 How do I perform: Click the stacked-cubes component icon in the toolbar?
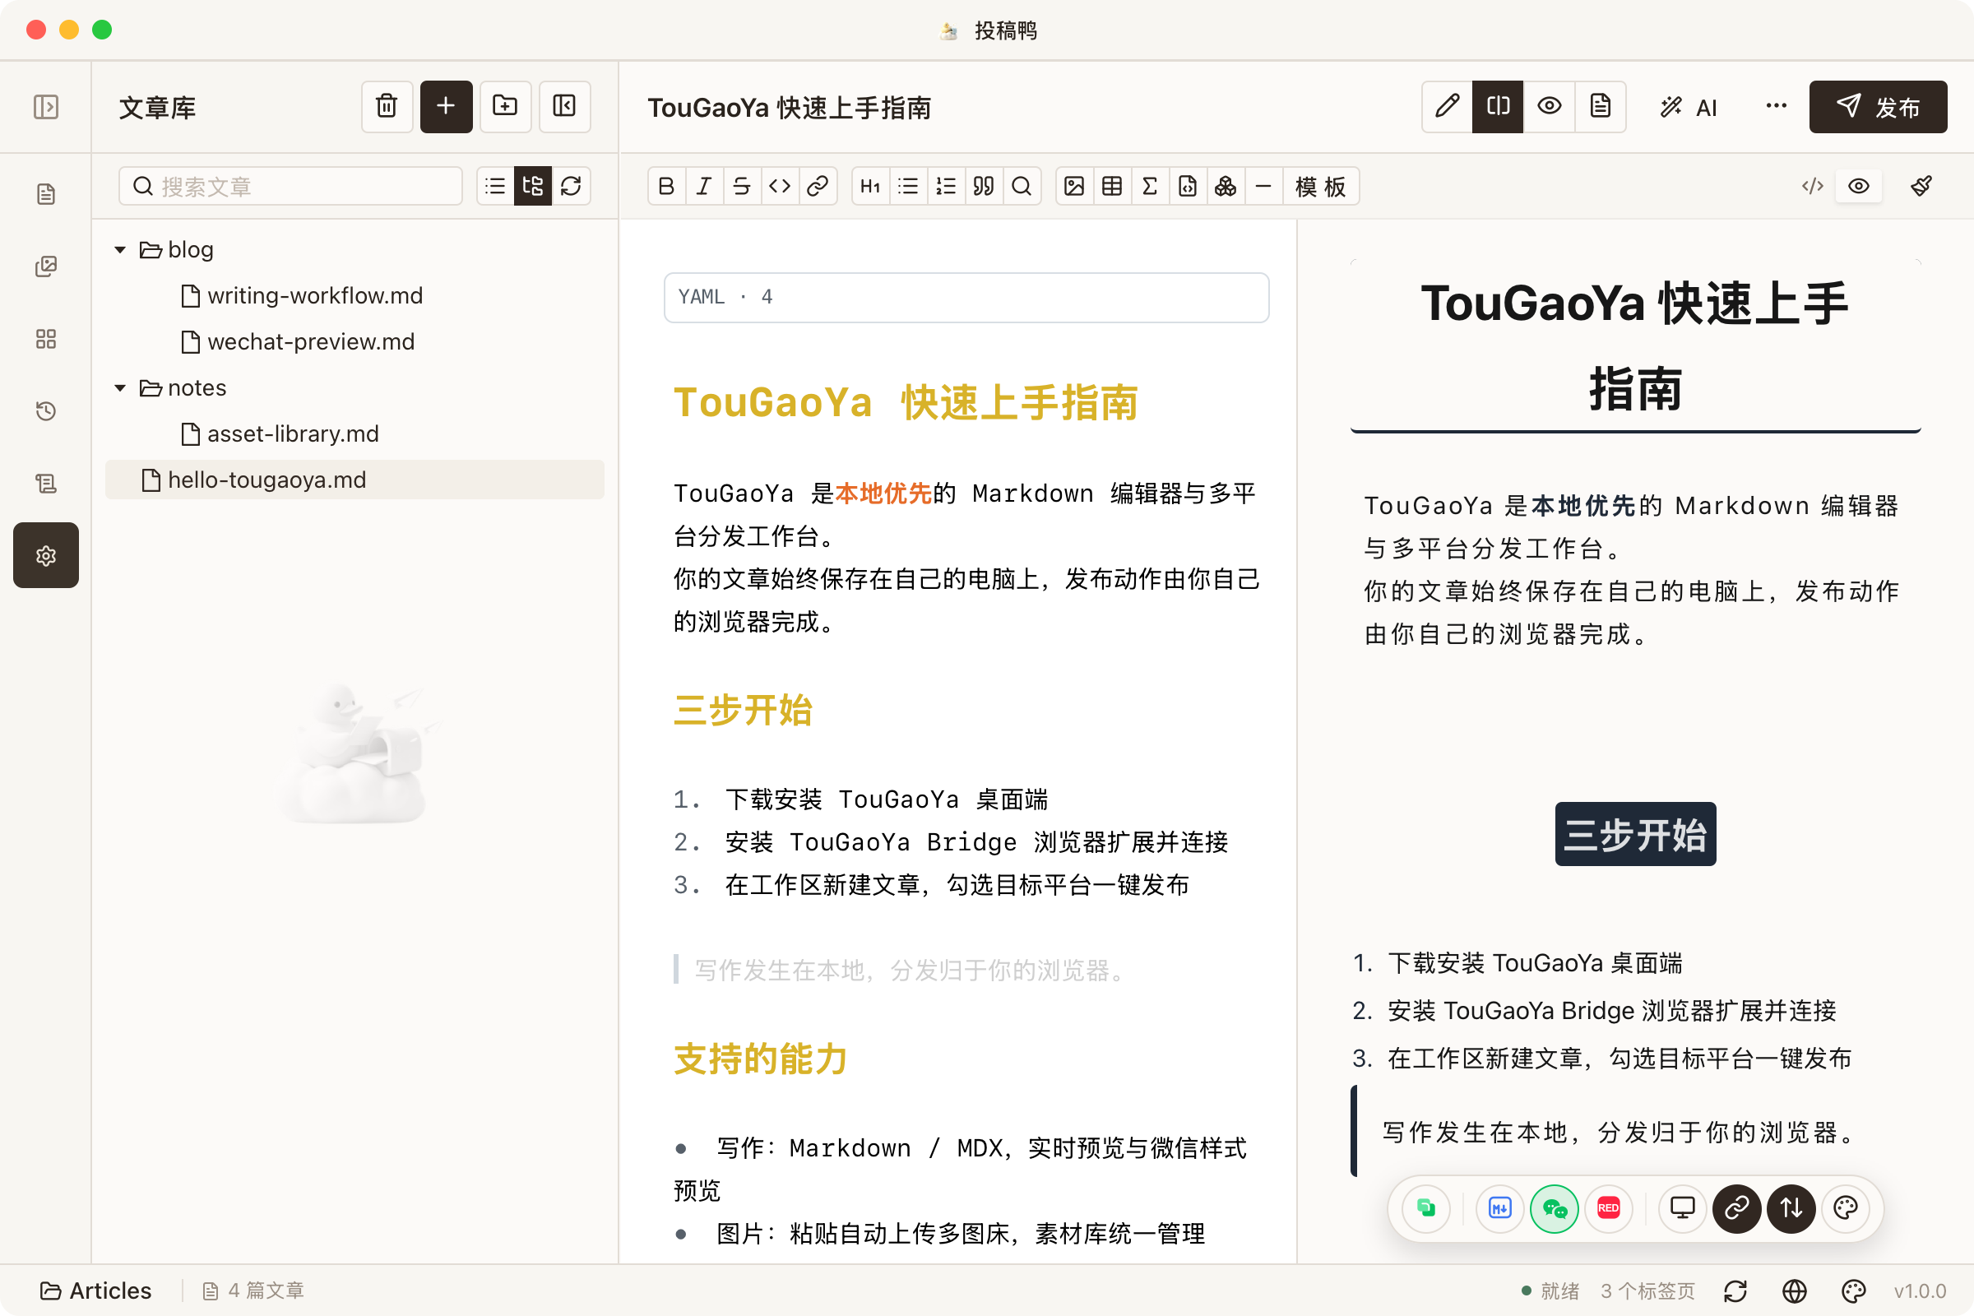click(1226, 187)
